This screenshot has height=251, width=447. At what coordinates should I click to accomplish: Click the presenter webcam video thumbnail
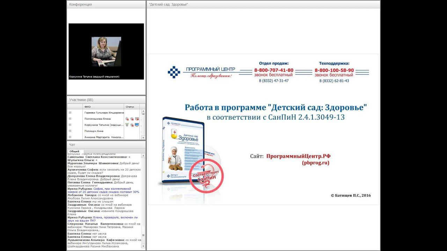(x=106, y=52)
